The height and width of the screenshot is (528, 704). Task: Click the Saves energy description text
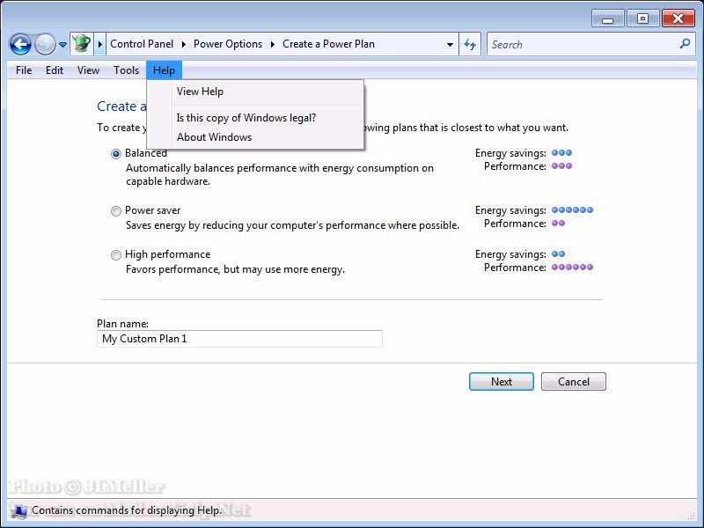292,225
